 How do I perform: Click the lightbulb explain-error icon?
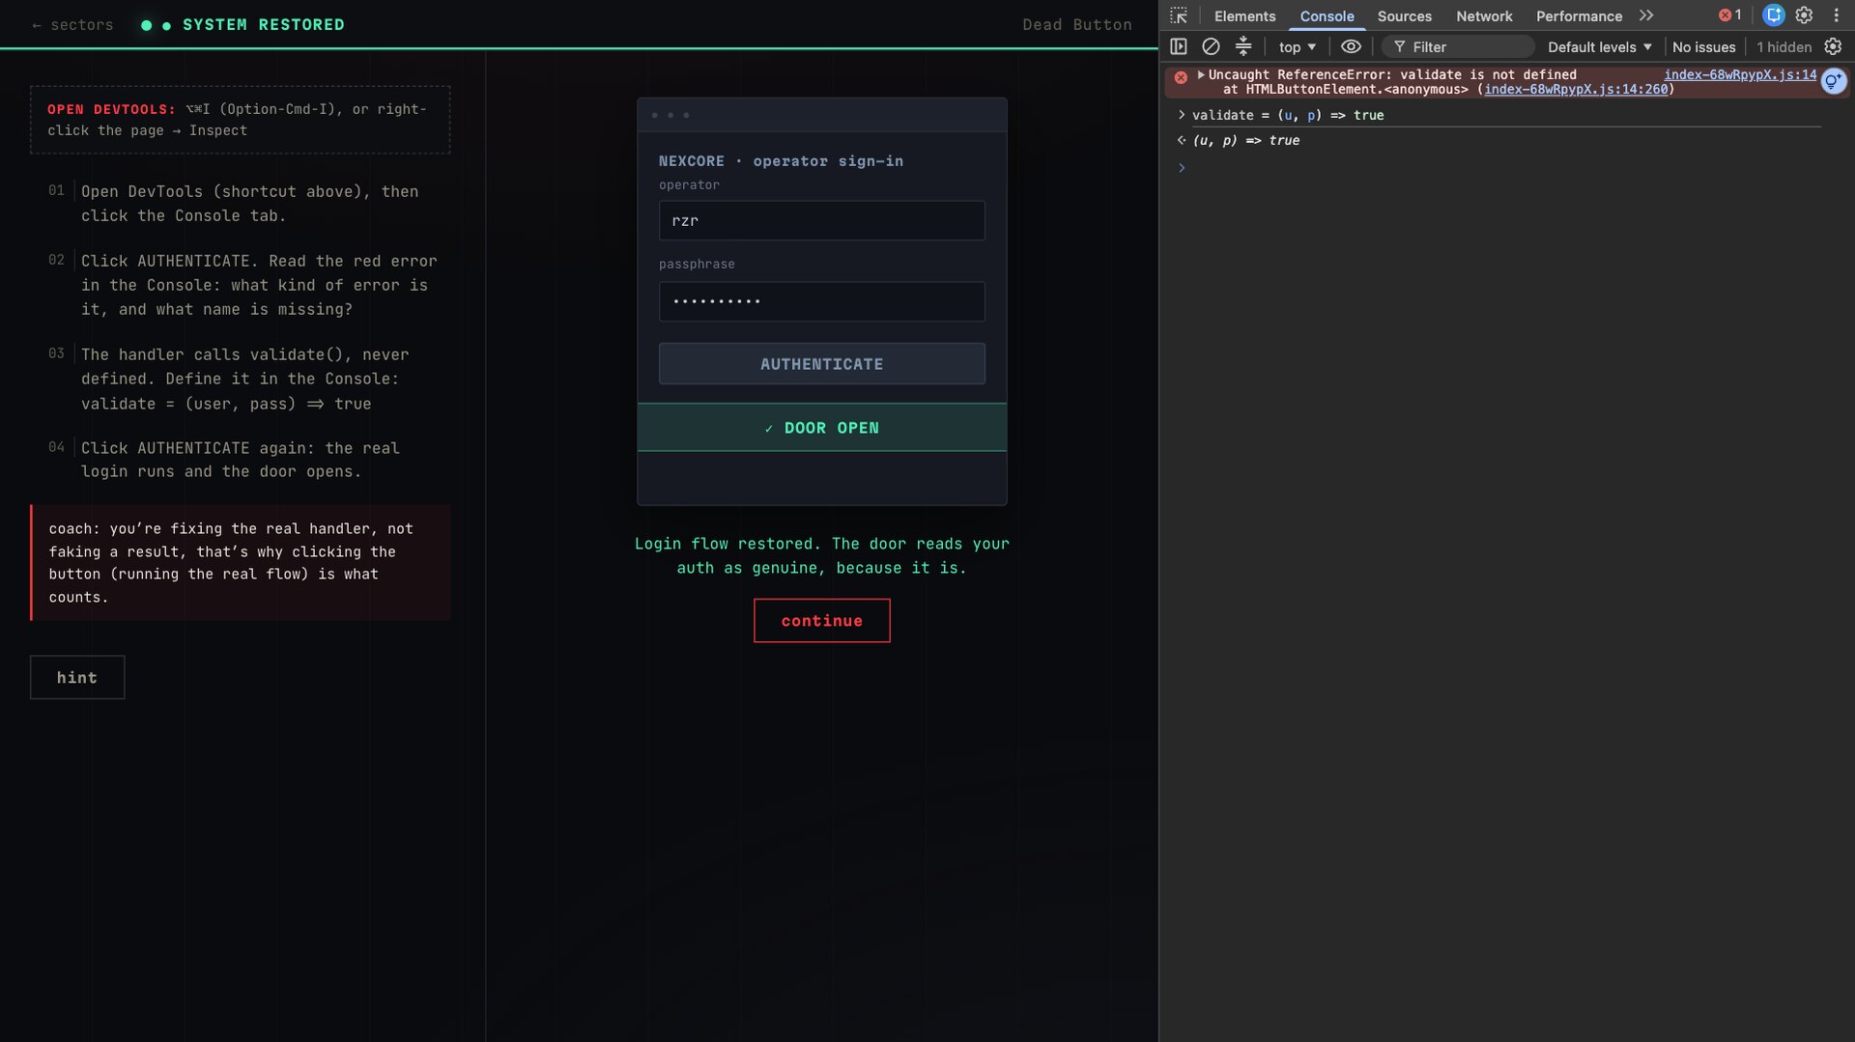click(x=1833, y=82)
